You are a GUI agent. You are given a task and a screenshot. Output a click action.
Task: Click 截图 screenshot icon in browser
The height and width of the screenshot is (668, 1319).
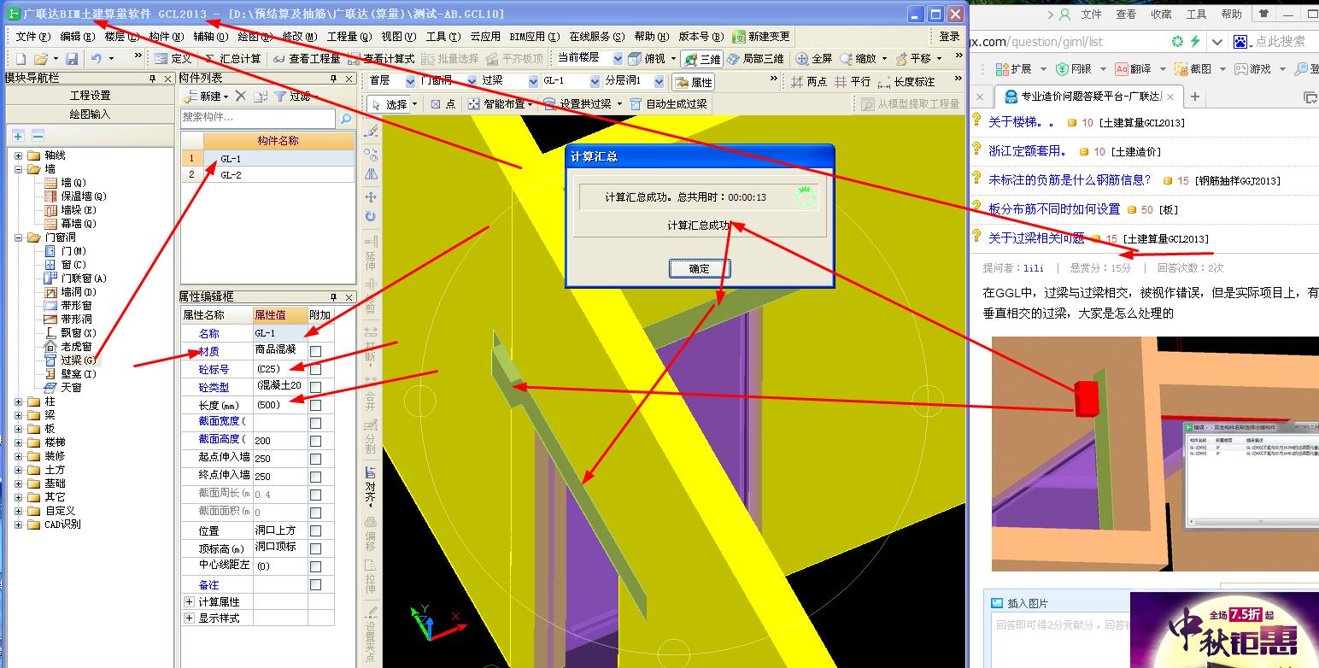[1193, 68]
